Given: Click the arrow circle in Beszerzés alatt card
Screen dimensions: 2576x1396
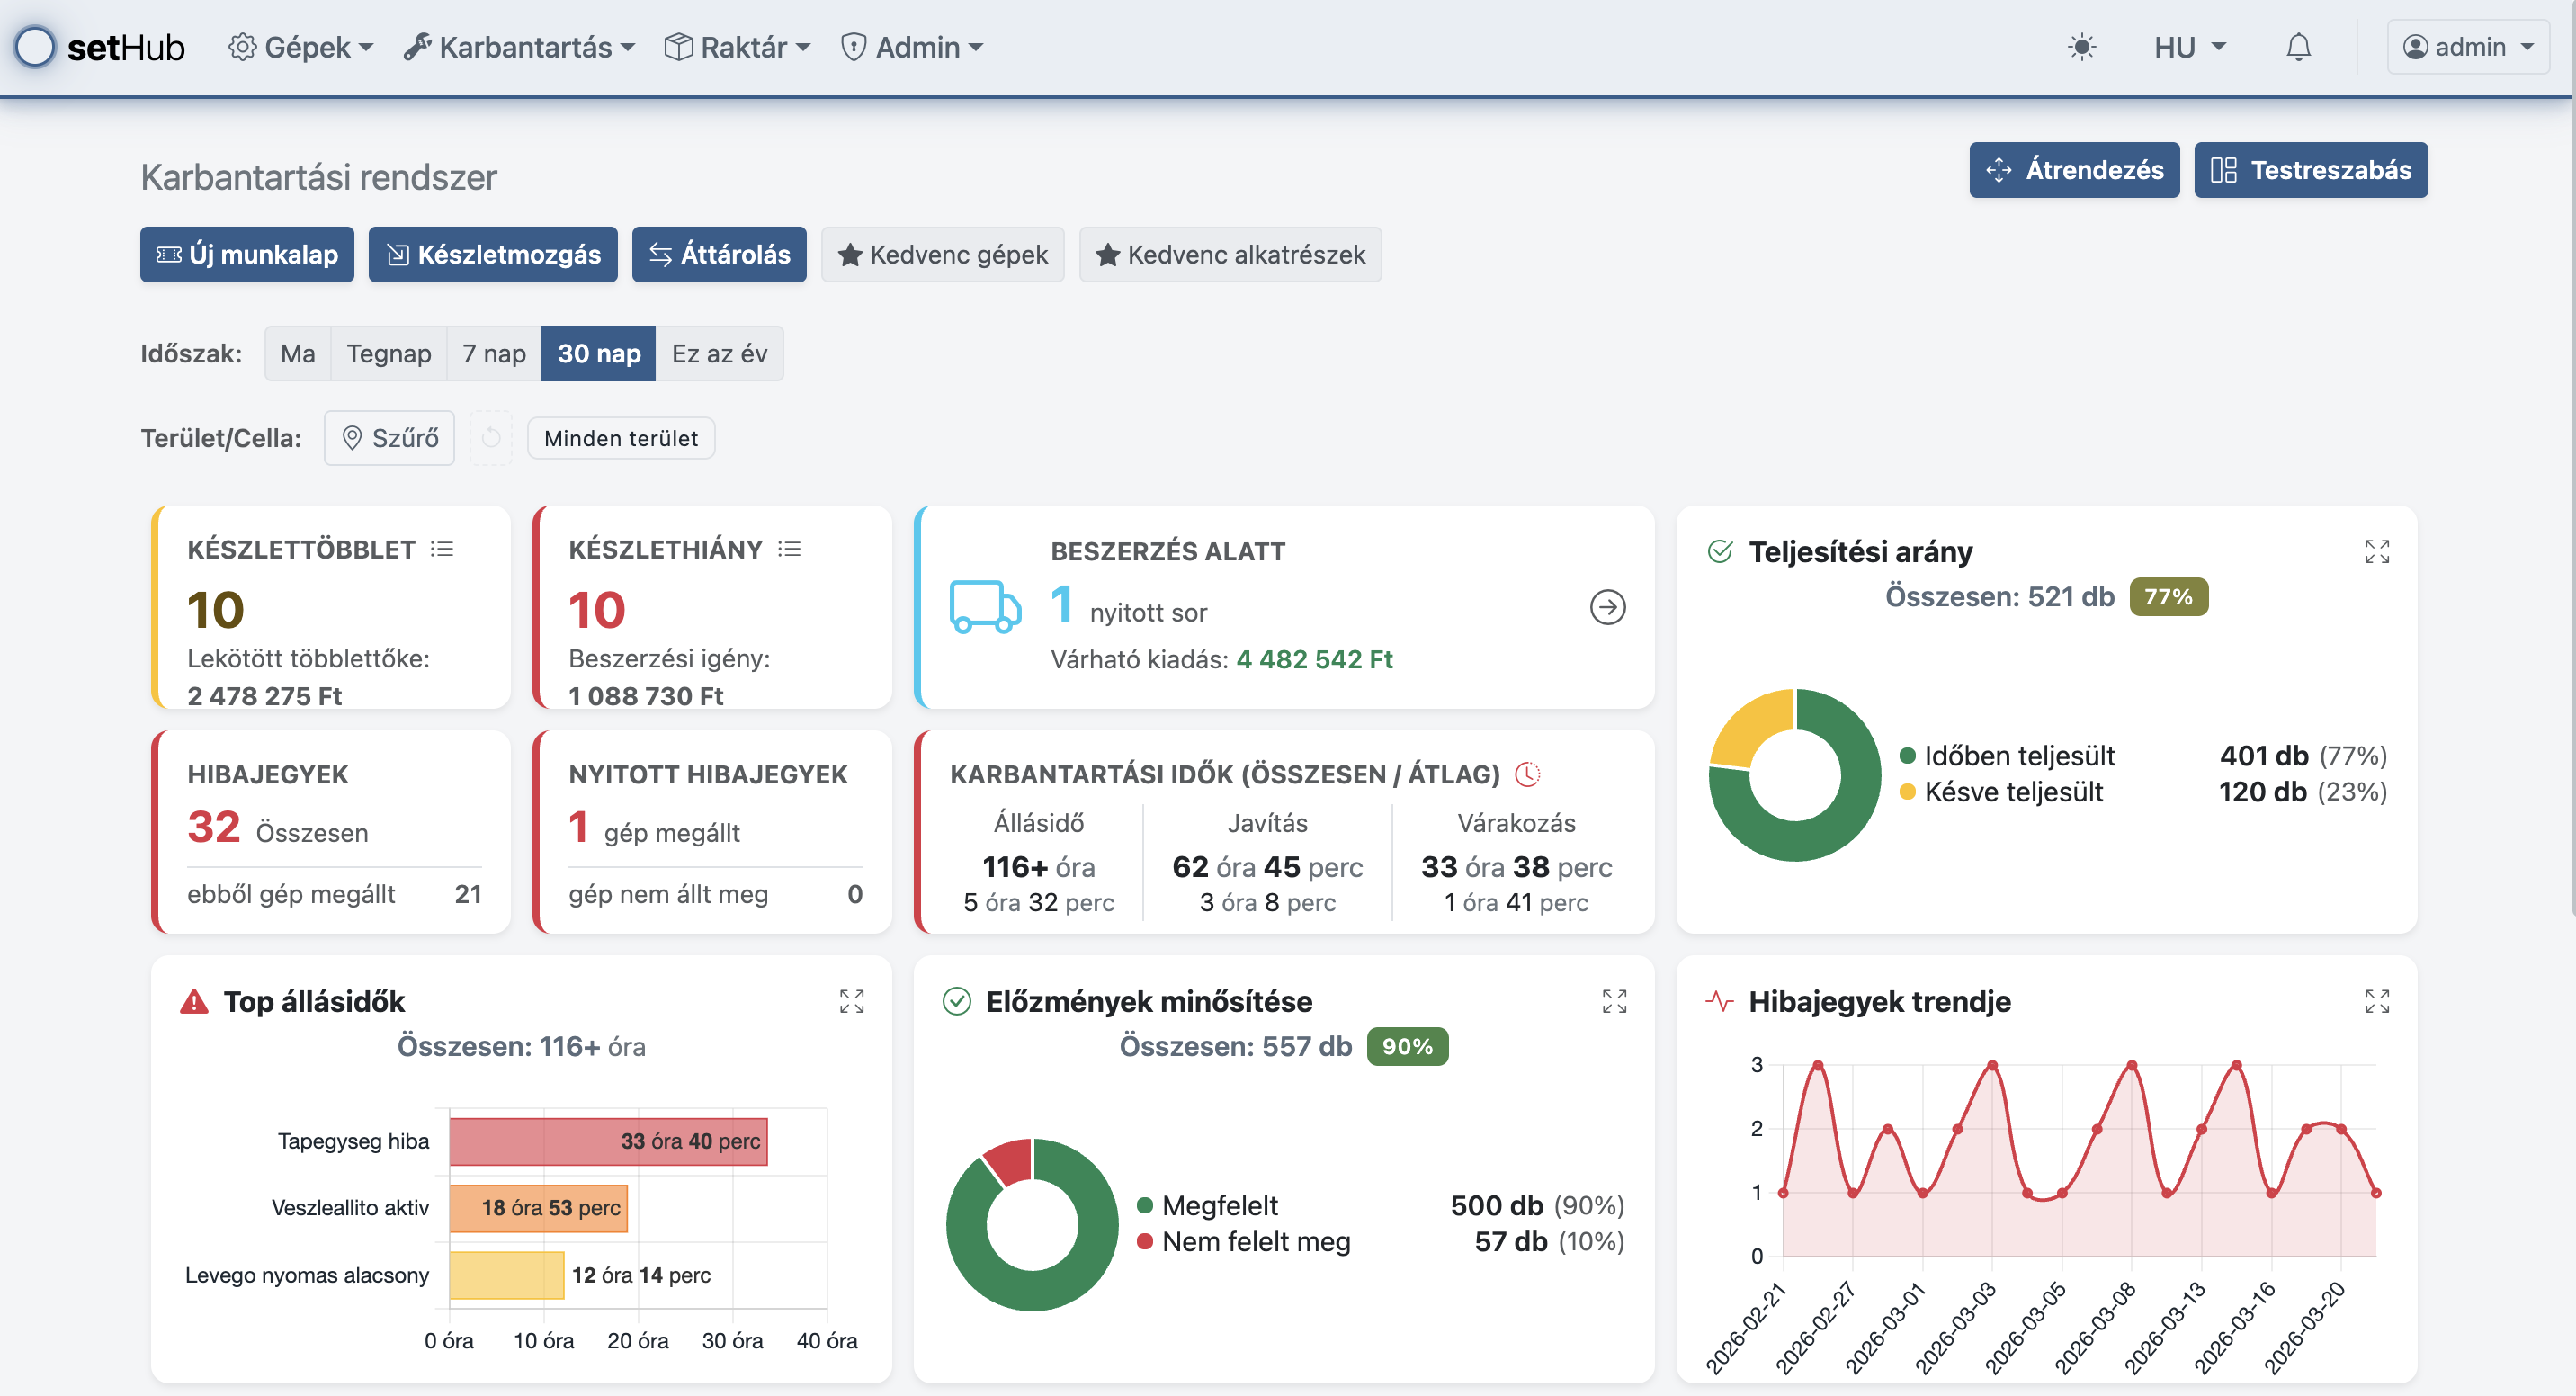Looking at the screenshot, I should coord(1607,607).
